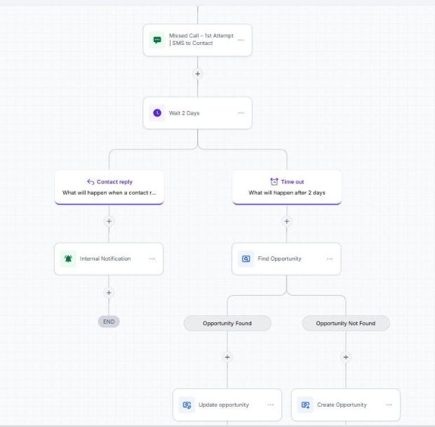Add step under Time out branch
The width and height of the screenshot is (435, 427).
tap(286, 221)
